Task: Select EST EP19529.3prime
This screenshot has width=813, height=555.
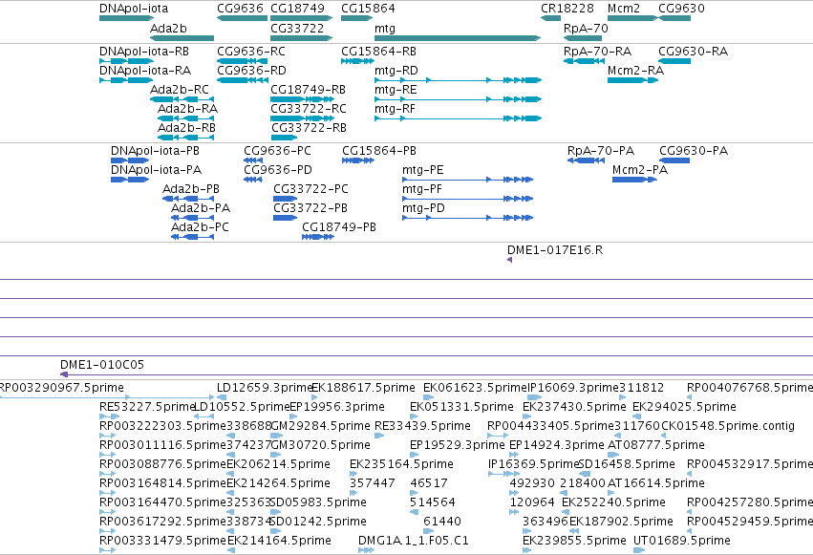Action: (458, 445)
